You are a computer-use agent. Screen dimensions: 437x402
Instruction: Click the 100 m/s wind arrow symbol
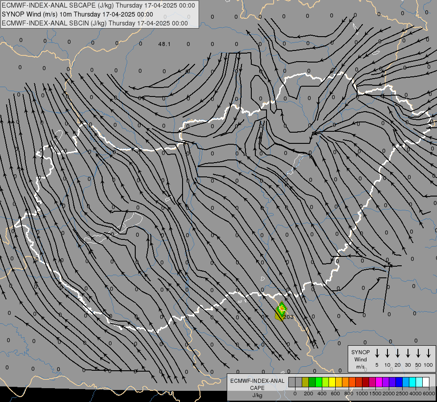tap(429, 353)
